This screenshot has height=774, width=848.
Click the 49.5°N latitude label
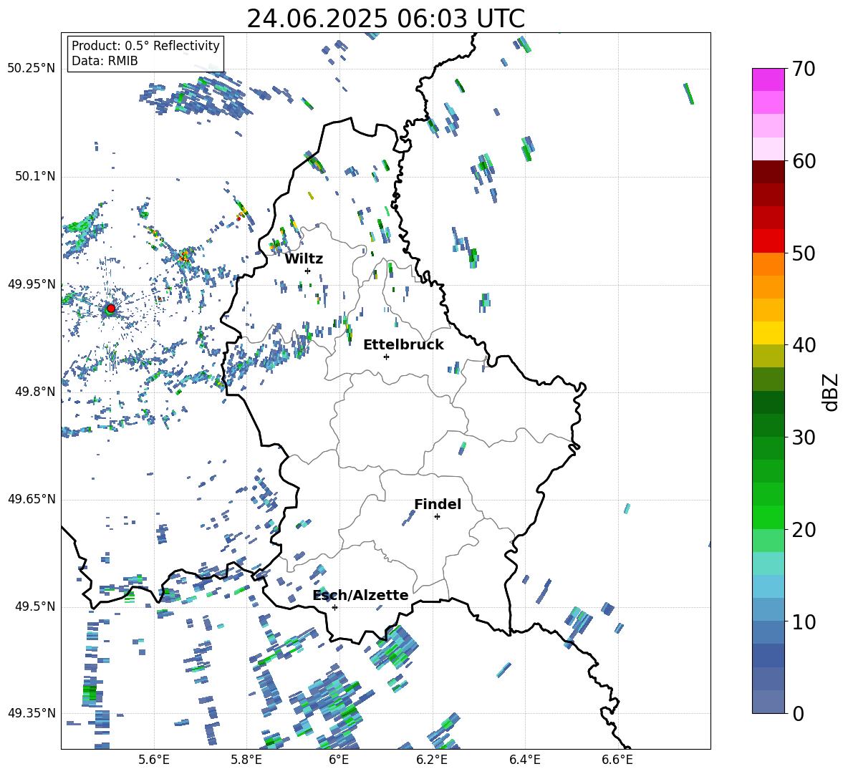tap(34, 607)
